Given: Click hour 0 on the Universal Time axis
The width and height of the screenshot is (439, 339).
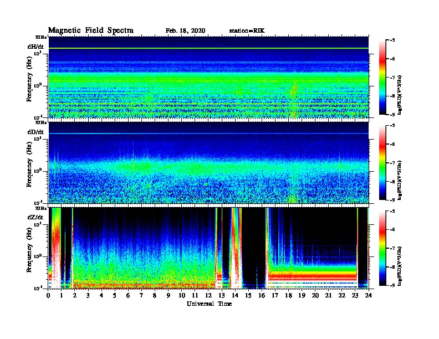Looking at the screenshot, I should coord(48,295).
